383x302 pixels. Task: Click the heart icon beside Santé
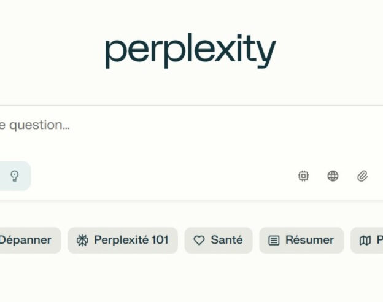point(199,240)
